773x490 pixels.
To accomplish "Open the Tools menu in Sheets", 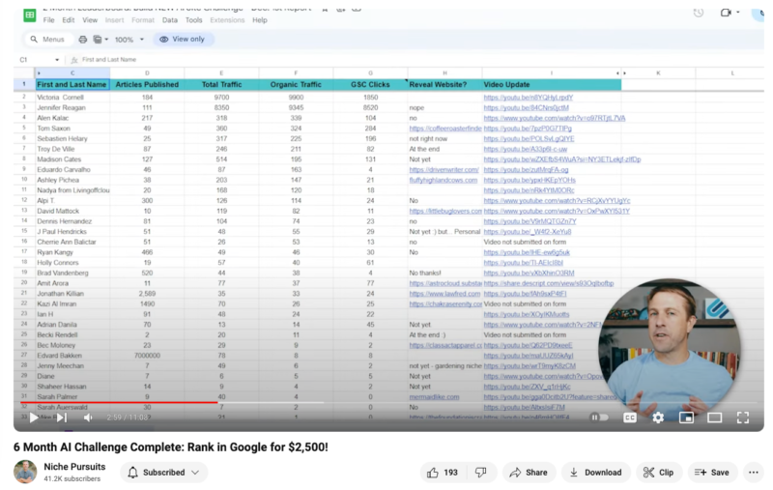I will click(x=196, y=19).
